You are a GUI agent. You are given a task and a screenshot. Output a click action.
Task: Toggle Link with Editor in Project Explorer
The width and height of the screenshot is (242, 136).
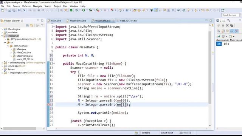click(32, 25)
